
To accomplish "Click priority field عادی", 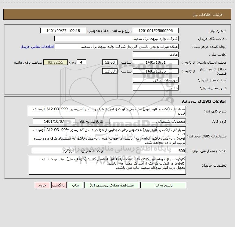I will (156, 54).
